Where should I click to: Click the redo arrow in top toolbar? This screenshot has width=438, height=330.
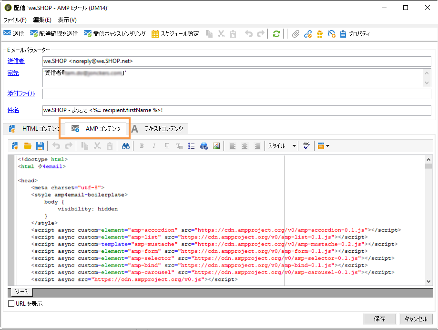click(261, 34)
